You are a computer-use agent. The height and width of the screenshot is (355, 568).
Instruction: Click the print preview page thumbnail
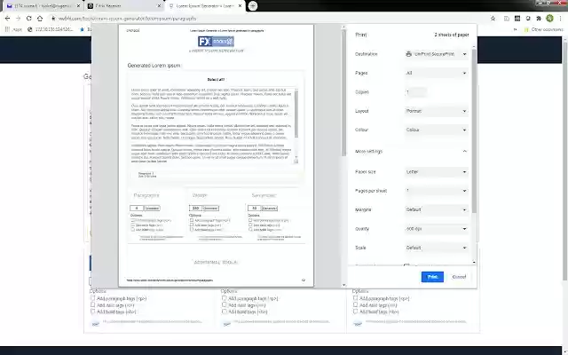(216, 156)
